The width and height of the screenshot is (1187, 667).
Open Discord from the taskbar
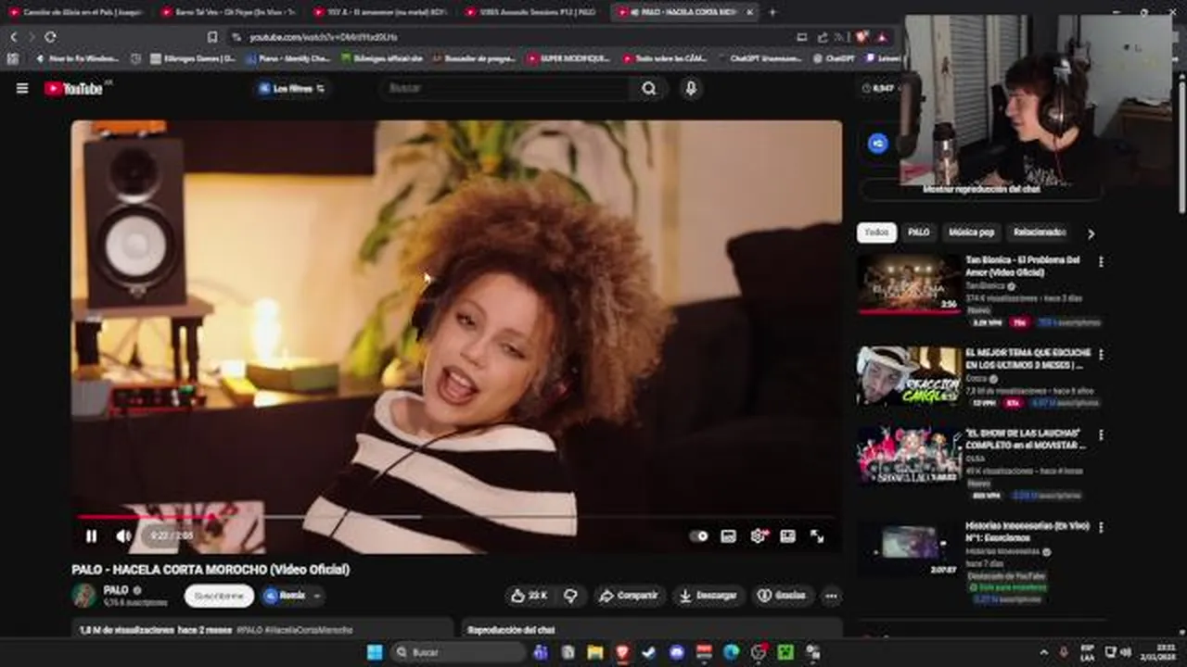[x=676, y=652]
